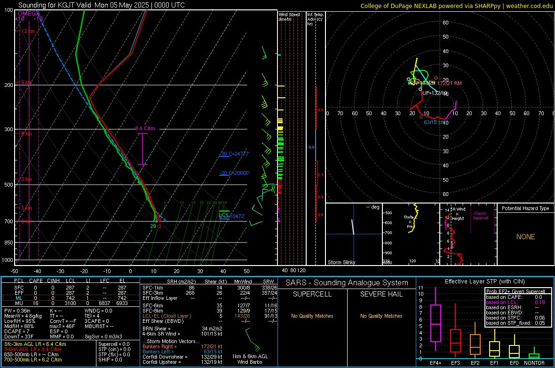Click the SFC-1km shear row label

tap(153, 288)
